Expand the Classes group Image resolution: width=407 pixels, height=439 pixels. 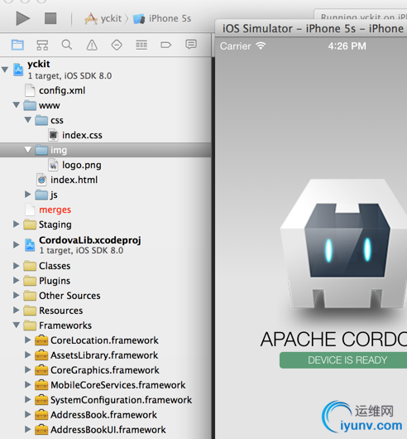click(x=17, y=265)
